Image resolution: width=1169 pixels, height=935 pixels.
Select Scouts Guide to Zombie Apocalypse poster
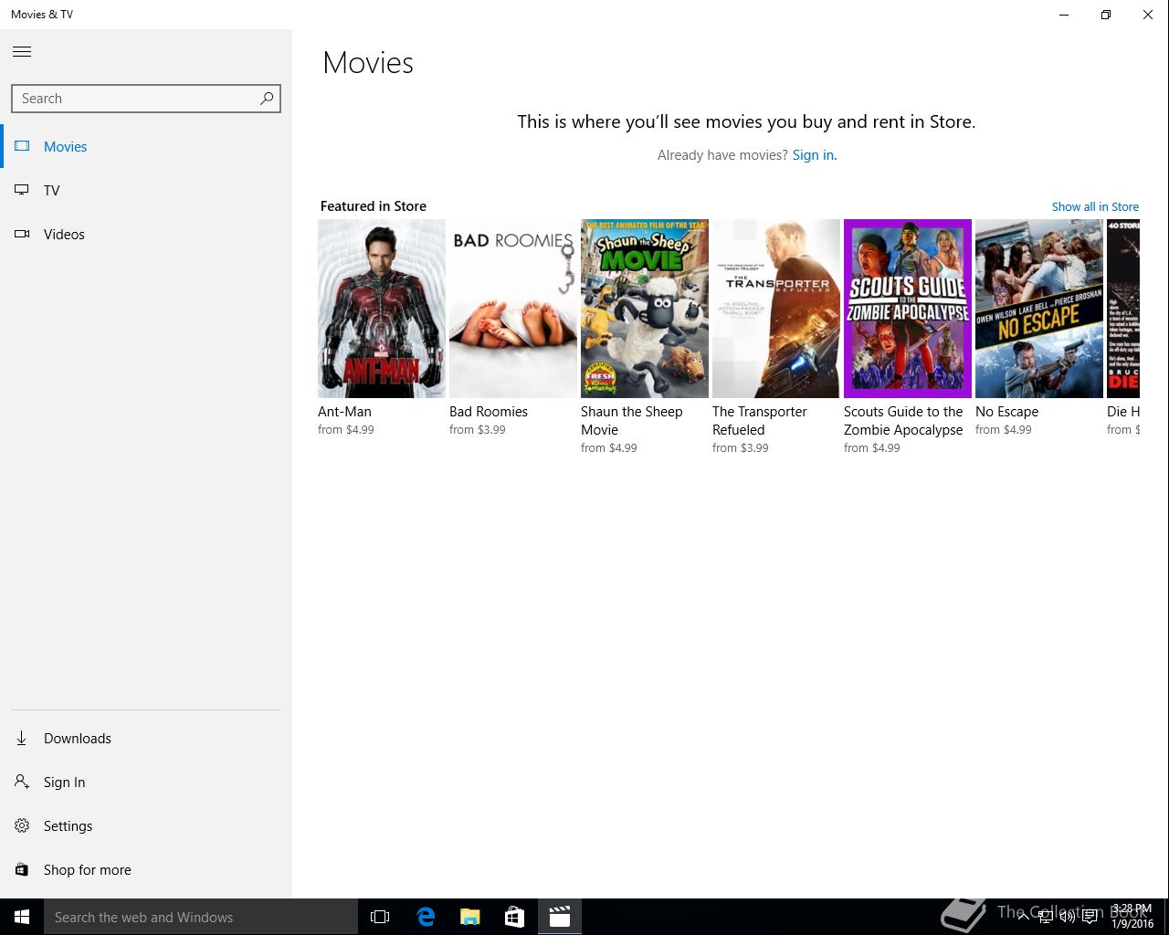point(908,309)
